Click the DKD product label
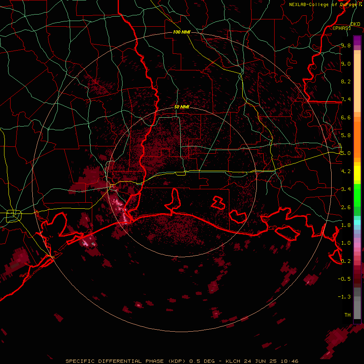Screen dimensions: 364x364 356,24
